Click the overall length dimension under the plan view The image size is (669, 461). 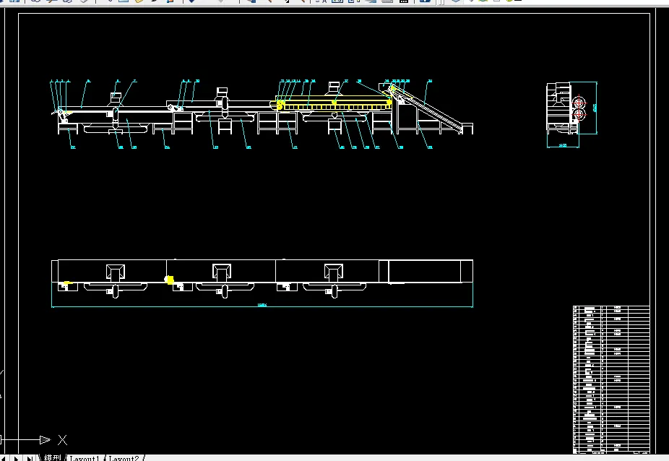(x=262, y=305)
